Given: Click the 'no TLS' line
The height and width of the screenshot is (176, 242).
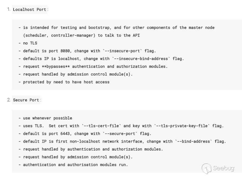Looking at the screenshot, I should point(30,43).
